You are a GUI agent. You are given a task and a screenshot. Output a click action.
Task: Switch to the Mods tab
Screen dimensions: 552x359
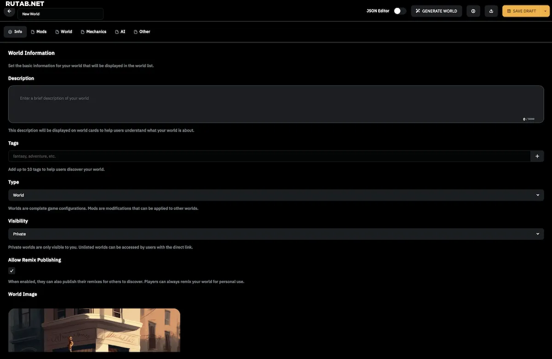[x=39, y=32]
